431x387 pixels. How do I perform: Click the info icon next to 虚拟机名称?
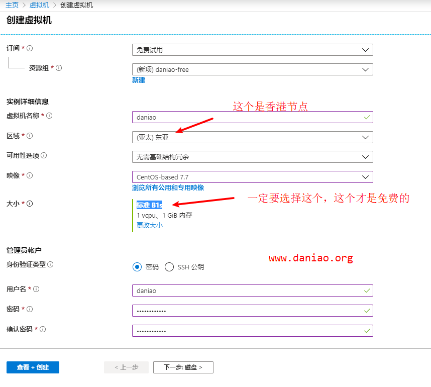pos(49,116)
